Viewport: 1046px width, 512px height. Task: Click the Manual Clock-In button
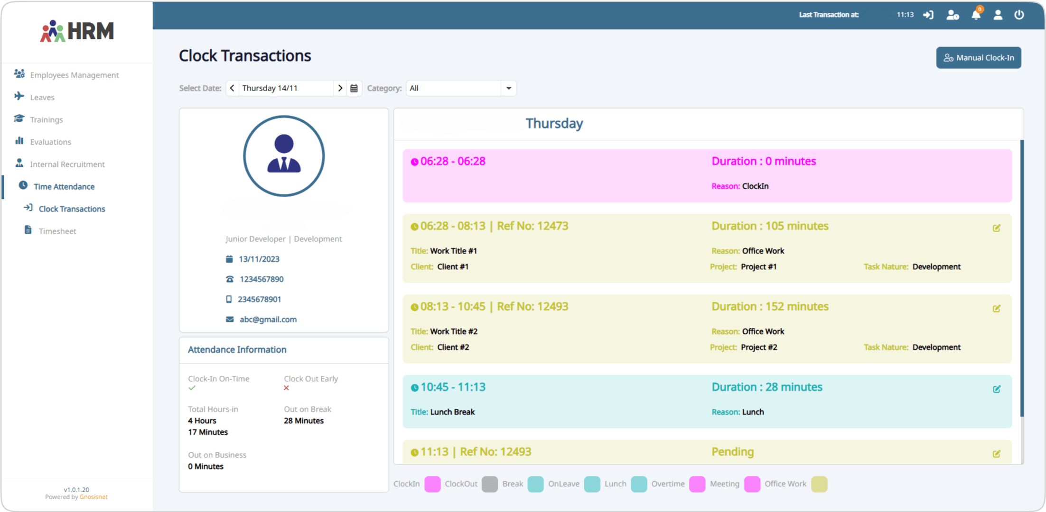click(978, 58)
